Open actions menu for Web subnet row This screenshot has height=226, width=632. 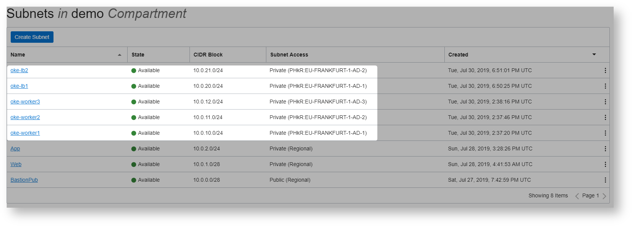(605, 165)
